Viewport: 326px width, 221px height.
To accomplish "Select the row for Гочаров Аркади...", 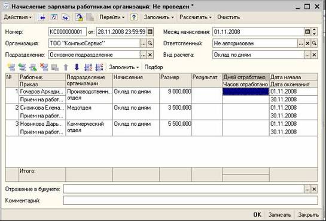I will click(x=162, y=95).
